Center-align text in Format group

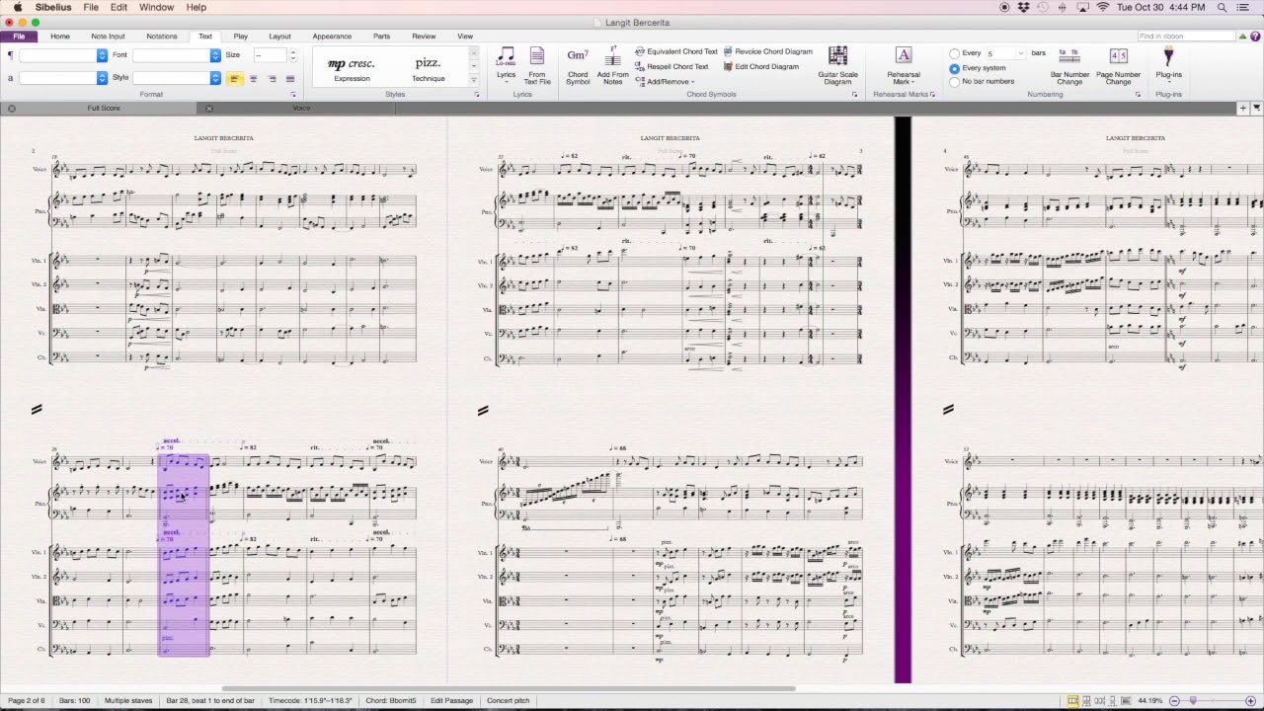(x=254, y=78)
